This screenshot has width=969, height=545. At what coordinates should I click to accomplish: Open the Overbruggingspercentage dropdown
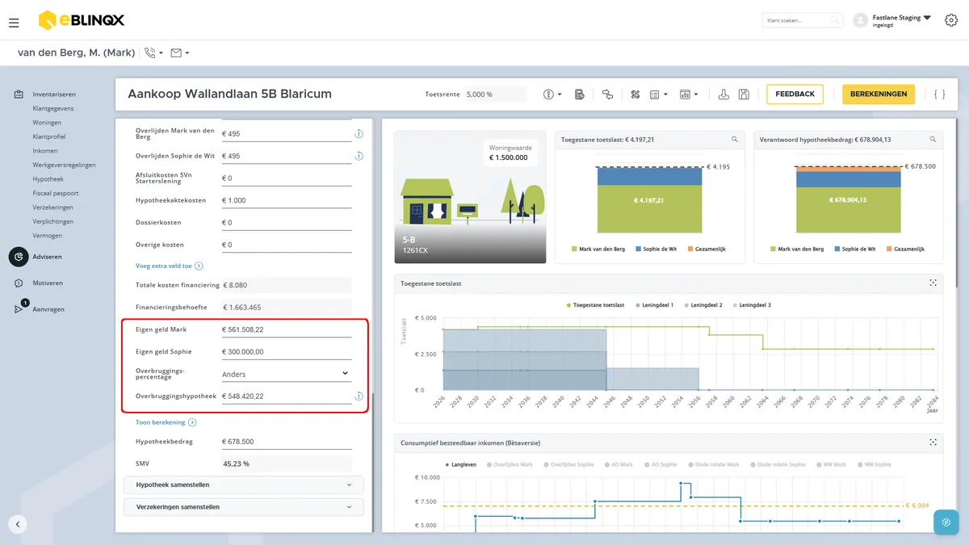coord(287,374)
